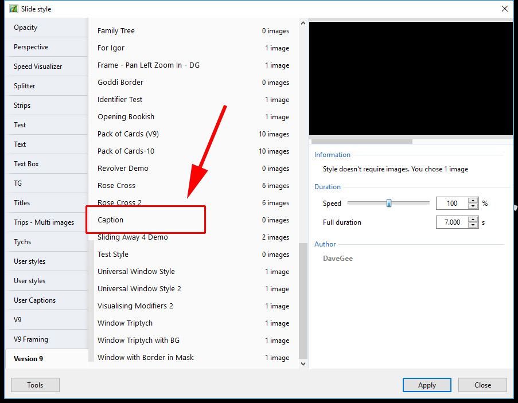The width and height of the screenshot is (518, 403).
Task: Click the style list scroll down arrow
Action: click(303, 363)
